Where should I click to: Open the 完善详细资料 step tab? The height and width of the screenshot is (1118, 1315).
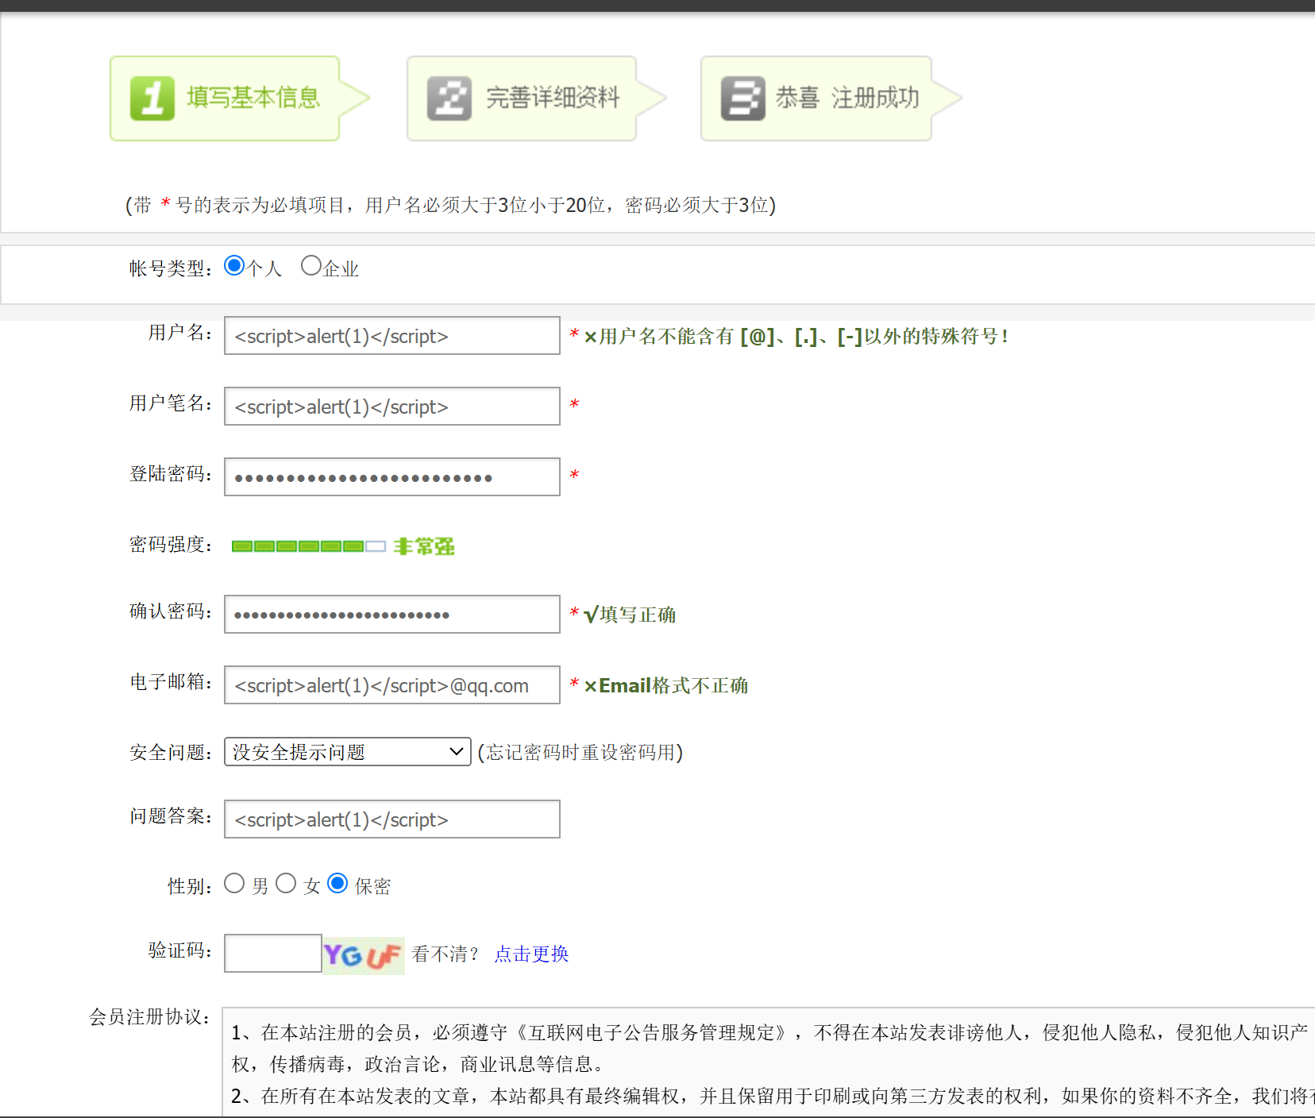536,98
